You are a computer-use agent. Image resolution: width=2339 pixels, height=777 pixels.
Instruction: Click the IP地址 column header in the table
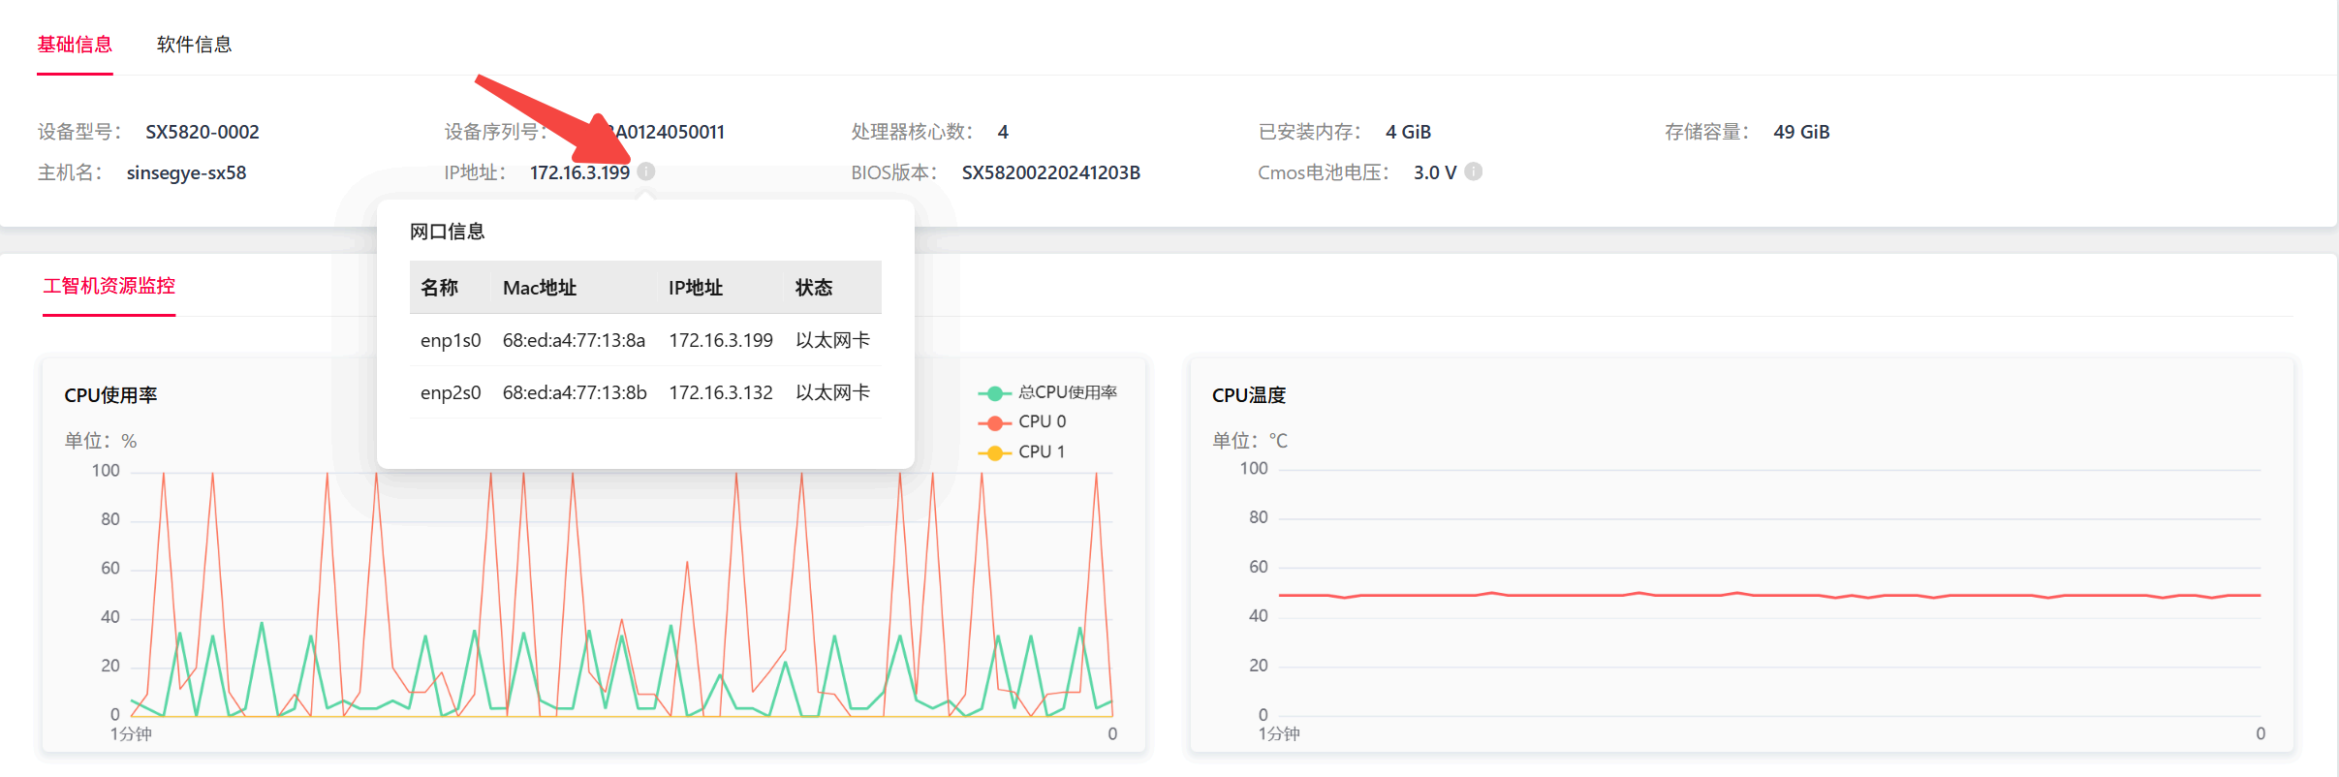(696, 288)
